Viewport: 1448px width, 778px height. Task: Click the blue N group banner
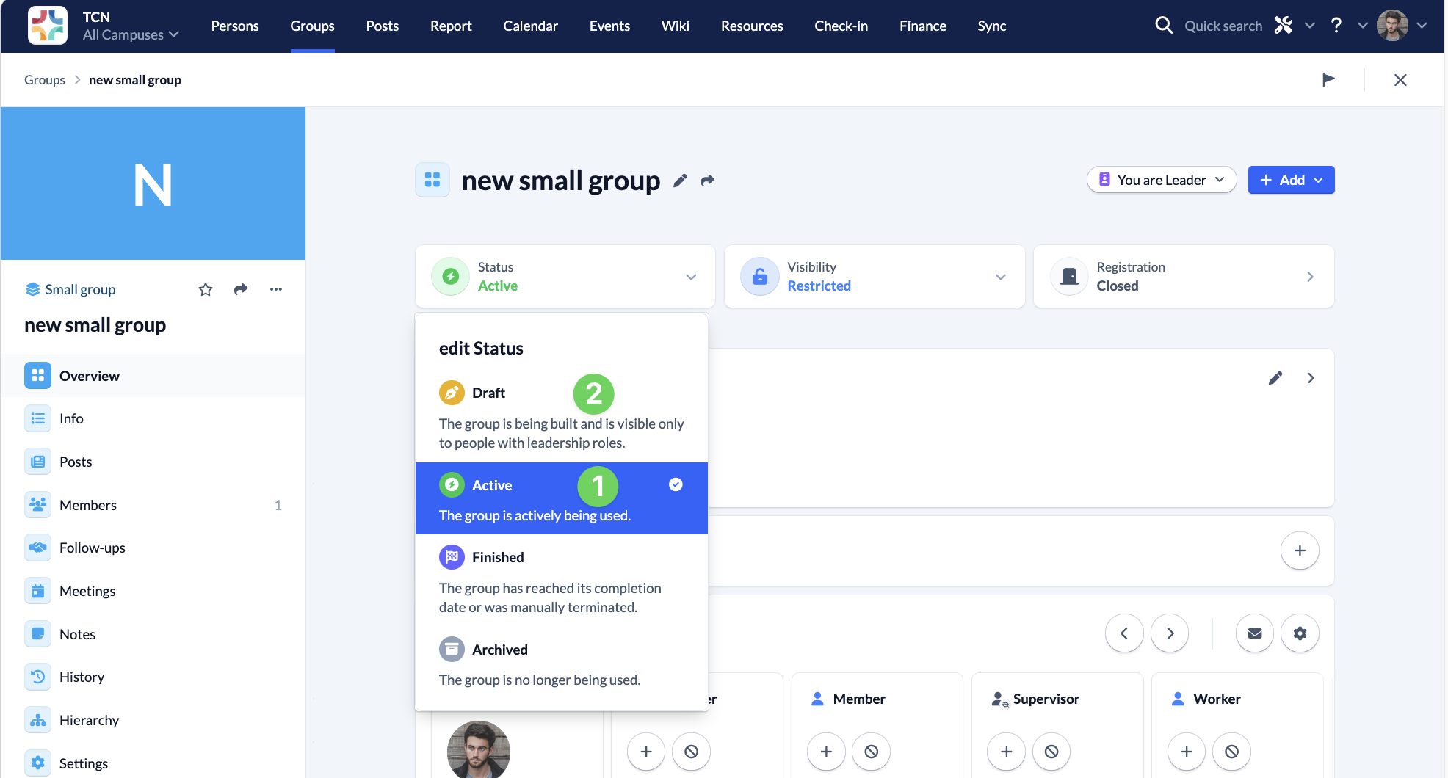pos(153,183)
